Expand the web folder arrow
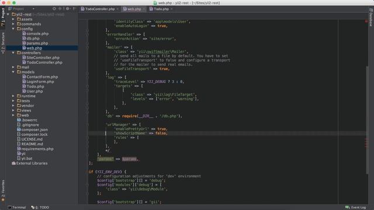 [13, 115]
